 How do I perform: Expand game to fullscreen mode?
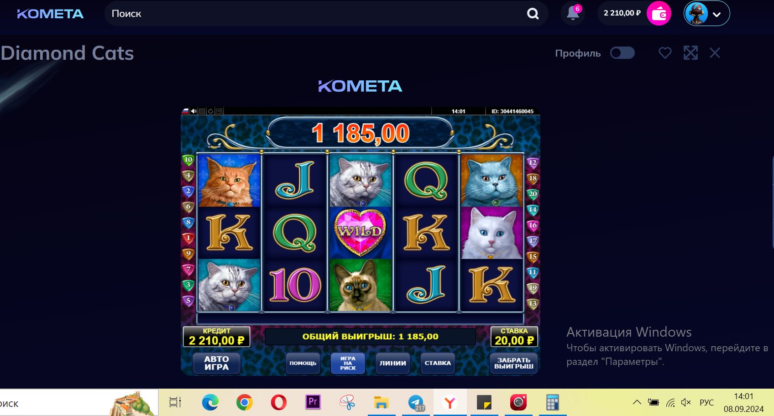point(690,53)
